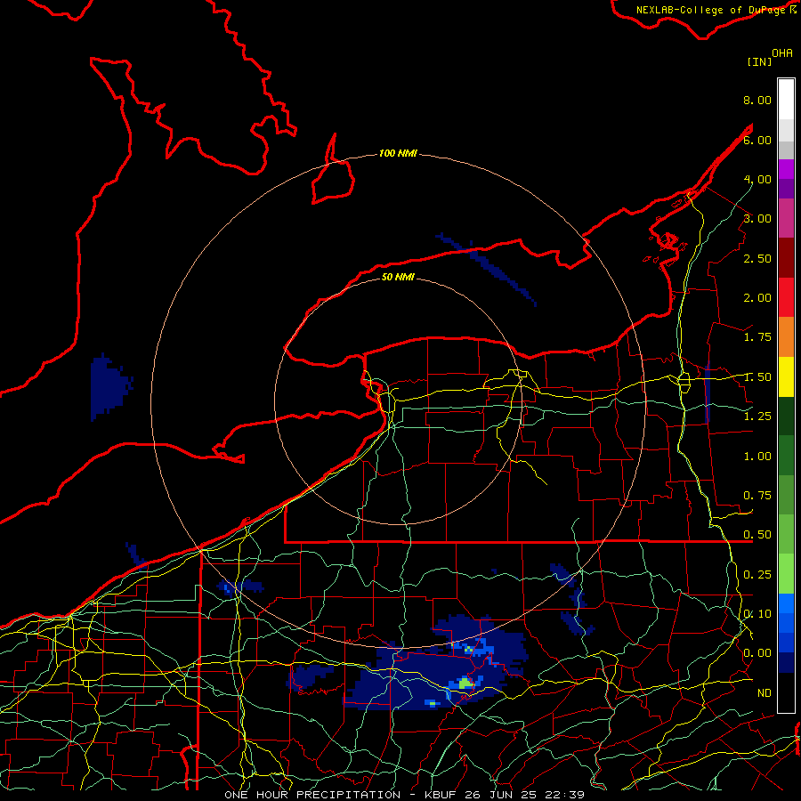Select the yellow legend swatch
Screen dimensions: 801x801
786,376
